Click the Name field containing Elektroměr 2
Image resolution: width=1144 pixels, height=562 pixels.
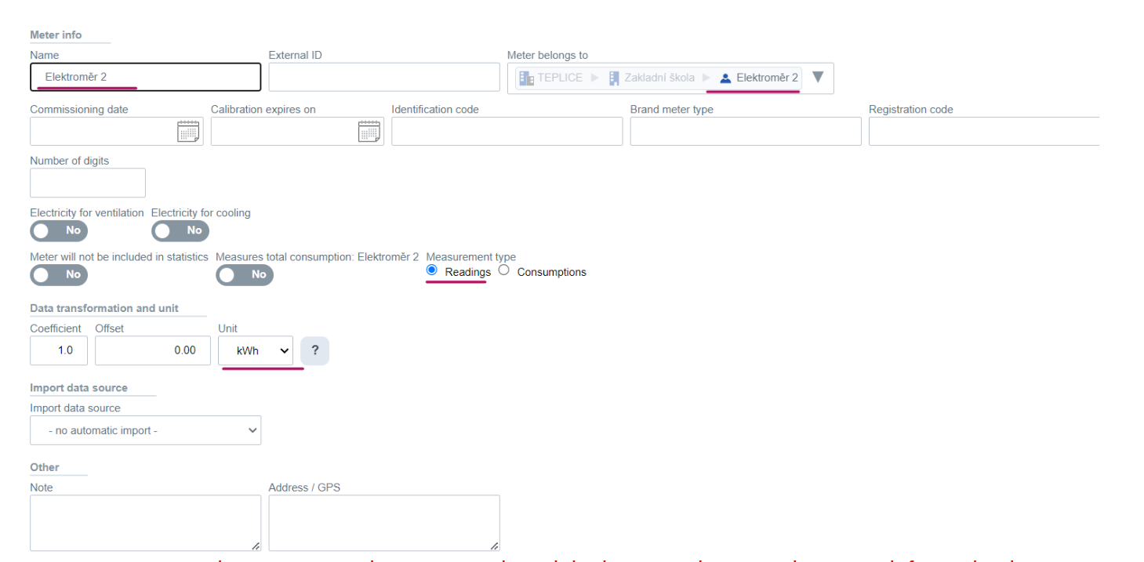(145, 77)
